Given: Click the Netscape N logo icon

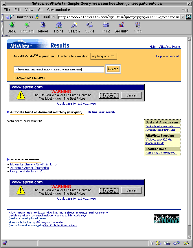Looking at the screenshot, I should 188,17.
